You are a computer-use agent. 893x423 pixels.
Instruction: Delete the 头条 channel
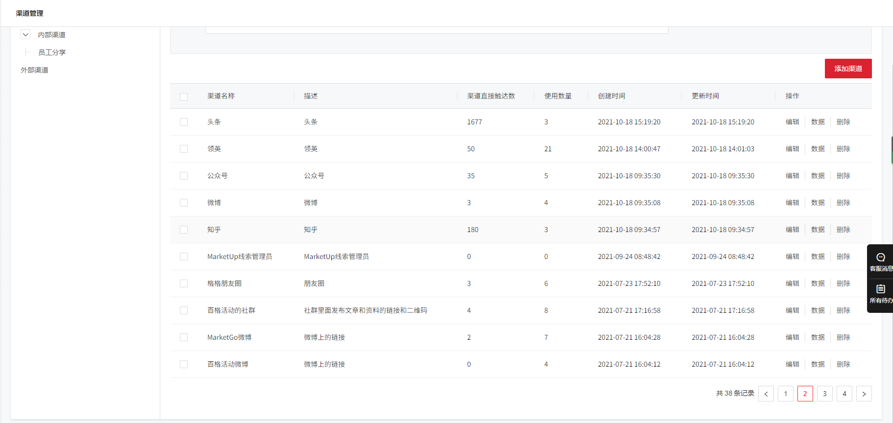coord(843,122)
